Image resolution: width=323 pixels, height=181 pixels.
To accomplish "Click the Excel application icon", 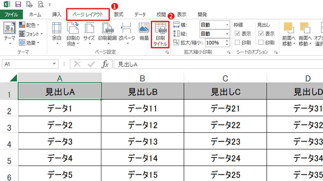I will pyautogui.click(x=7, y=4).
